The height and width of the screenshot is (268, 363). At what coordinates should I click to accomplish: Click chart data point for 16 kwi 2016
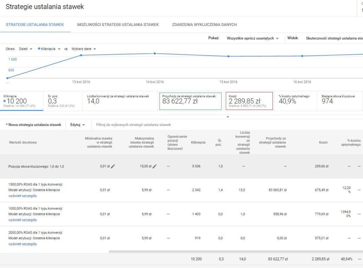click(x=302, y=56)
